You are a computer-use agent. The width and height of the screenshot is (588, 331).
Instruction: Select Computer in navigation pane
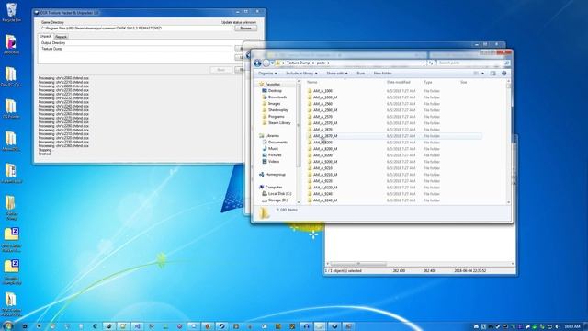point(274,188)
